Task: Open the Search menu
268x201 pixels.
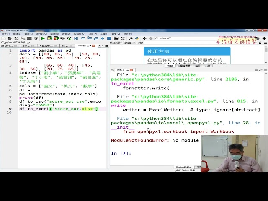Action: tap(28, 34)
